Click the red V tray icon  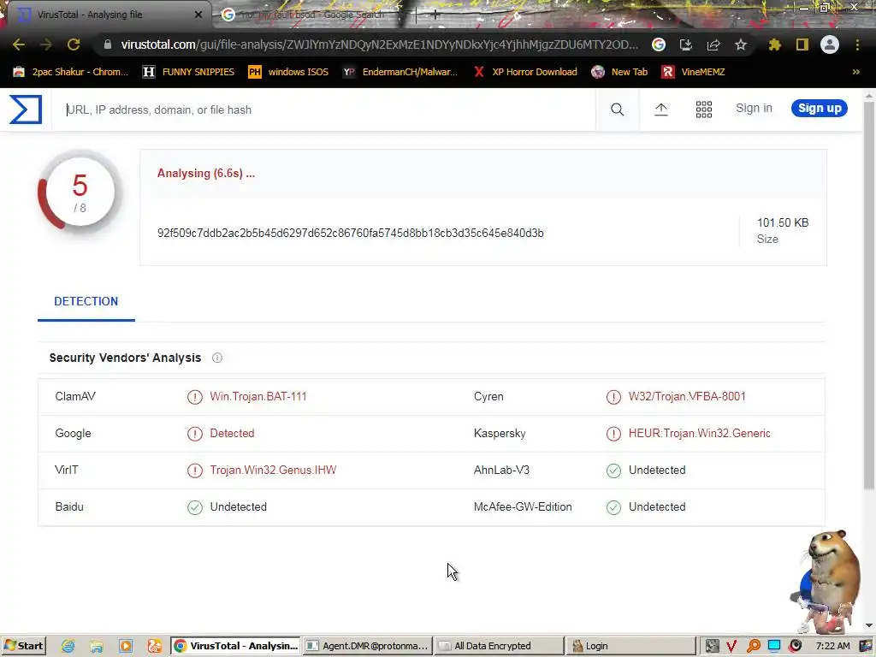point(731,647)
